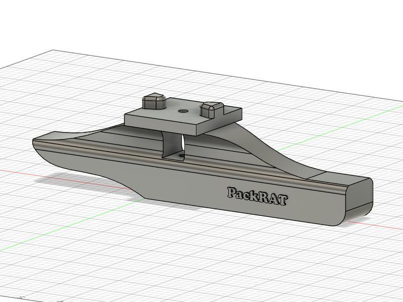403x302 pixels.
Task: Select the left bolt head on plate
Action: pos(154,101)
